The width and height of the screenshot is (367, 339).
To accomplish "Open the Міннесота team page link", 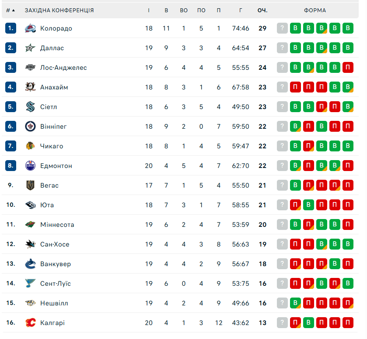I will tap(57, 225).
